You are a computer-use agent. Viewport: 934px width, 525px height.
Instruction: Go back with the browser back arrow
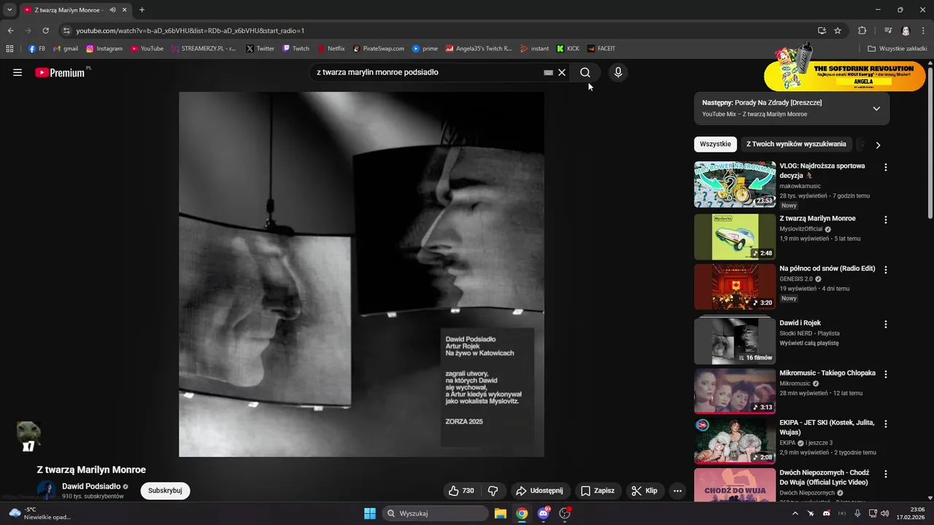(x=10, y=31)
